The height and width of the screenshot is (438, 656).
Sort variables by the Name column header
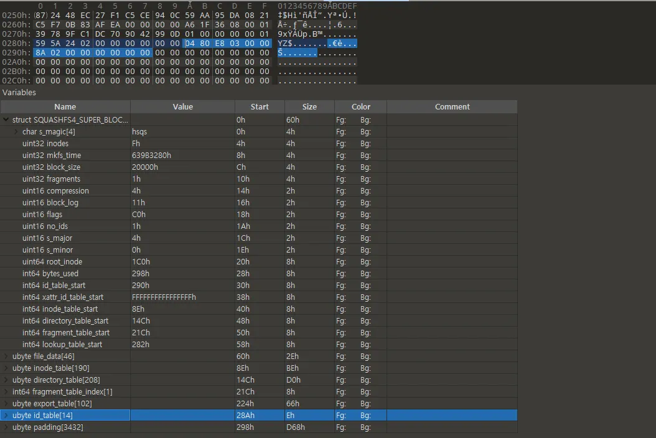click(x=65, y=107)
